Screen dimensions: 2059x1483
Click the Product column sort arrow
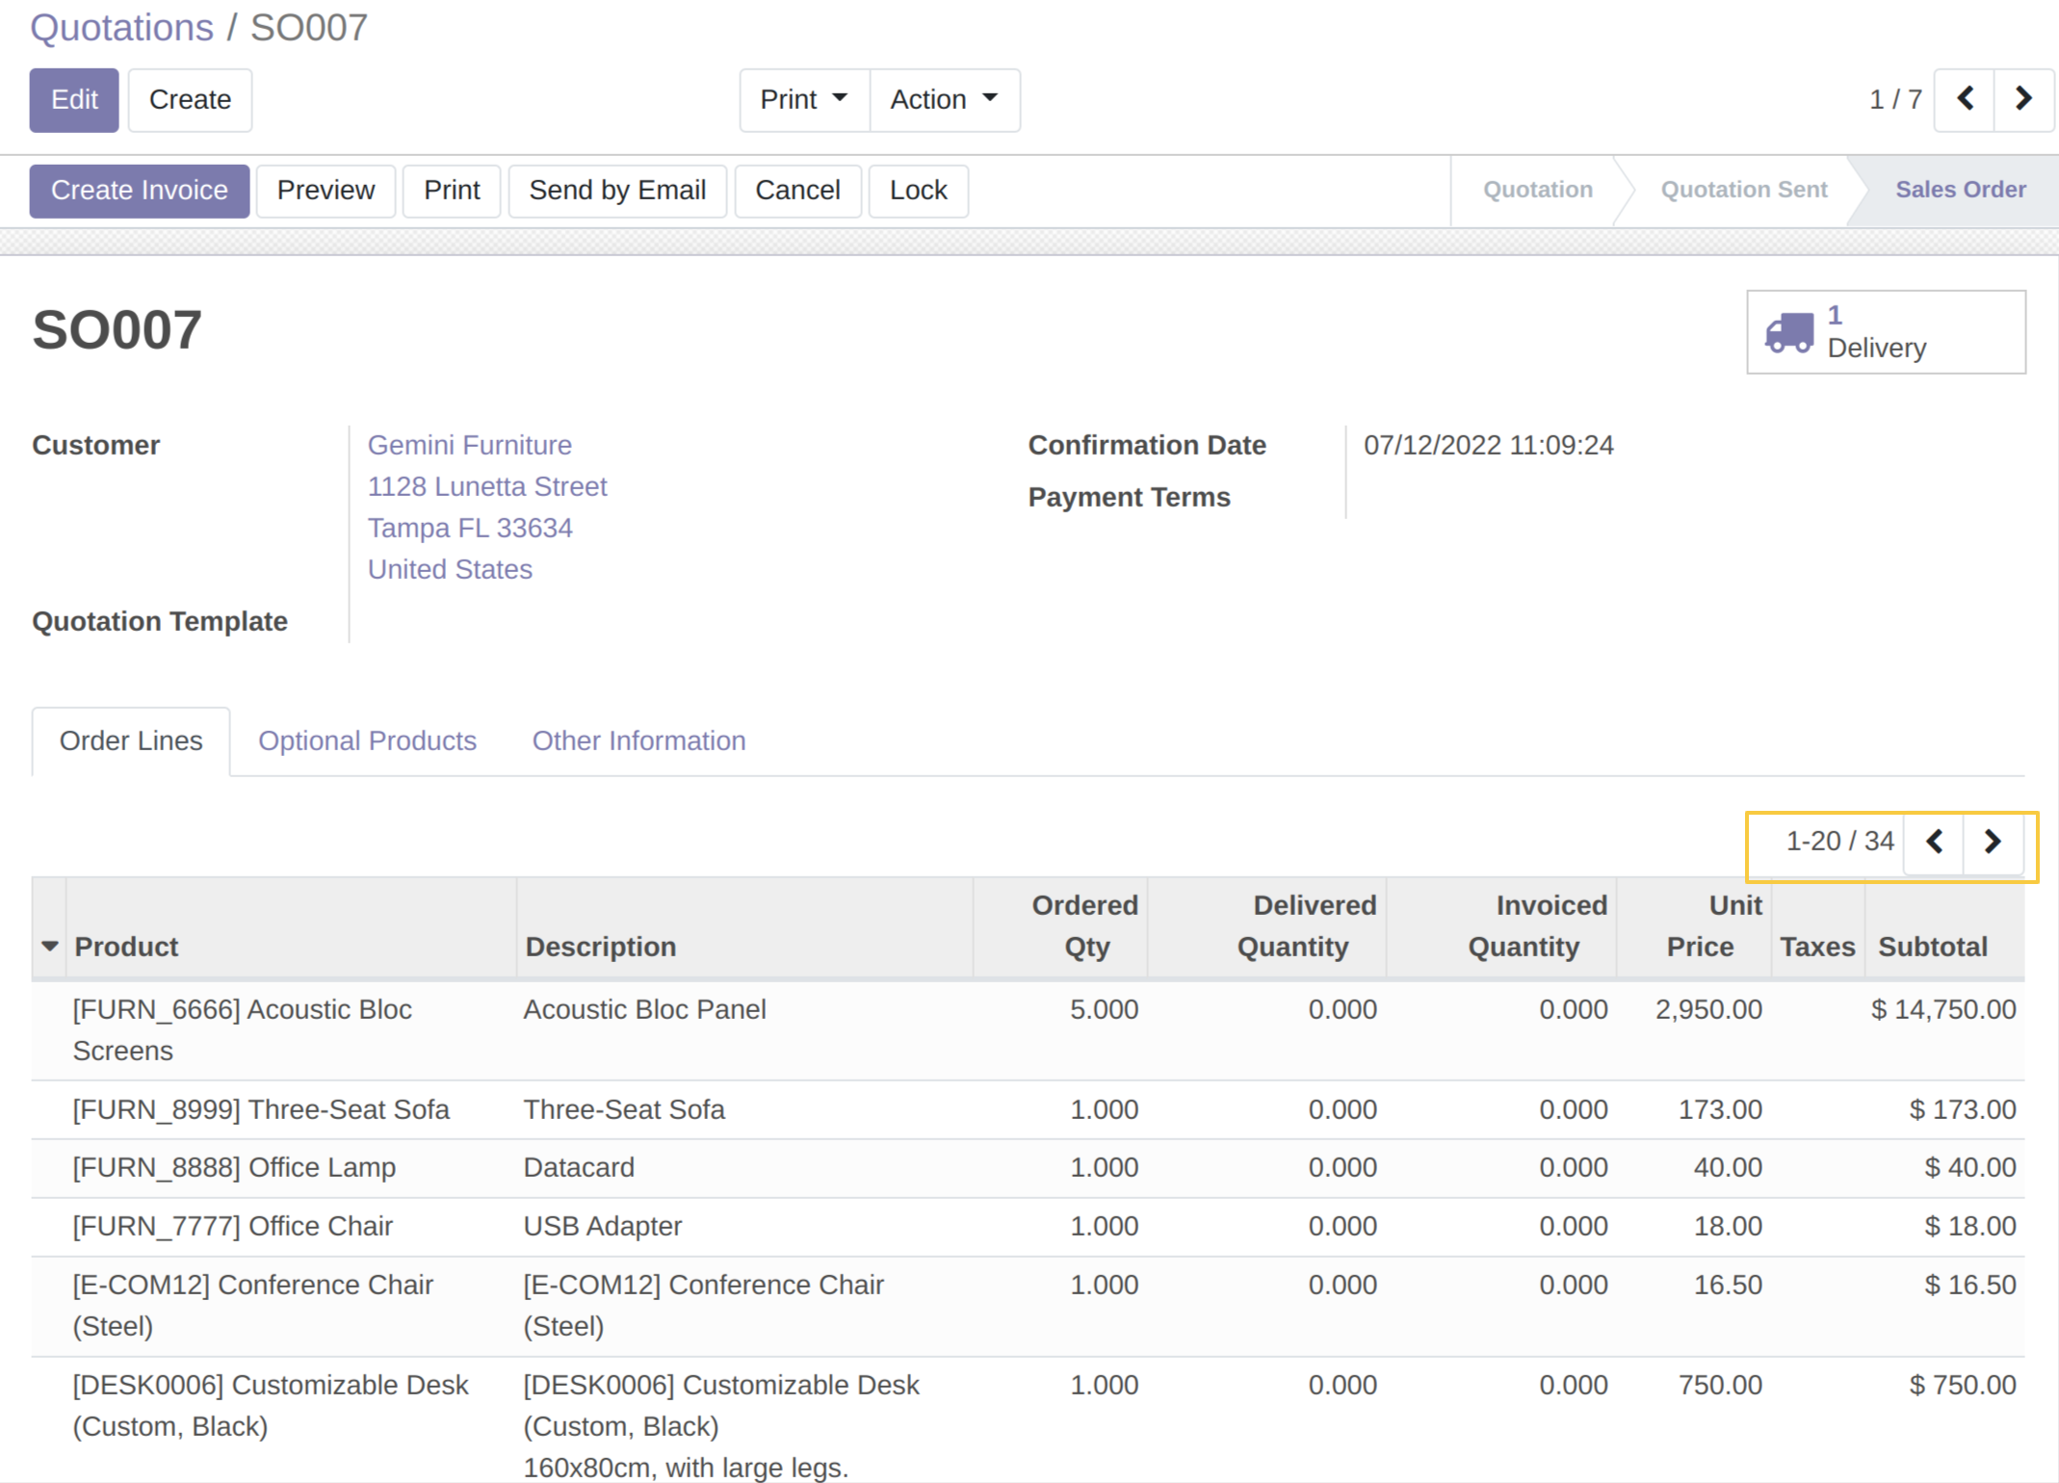tap(50, 947)
